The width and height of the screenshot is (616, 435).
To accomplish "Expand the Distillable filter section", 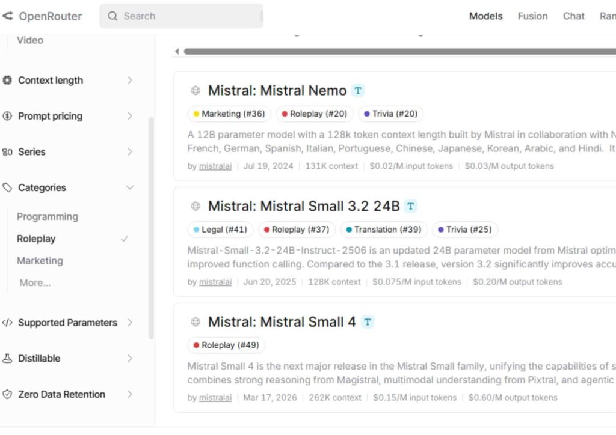I will click(x=130, y=358).
